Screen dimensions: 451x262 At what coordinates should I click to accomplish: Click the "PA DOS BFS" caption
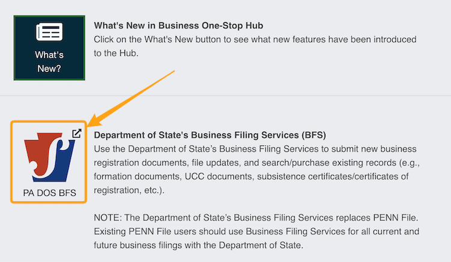click(x=49, y=193)
